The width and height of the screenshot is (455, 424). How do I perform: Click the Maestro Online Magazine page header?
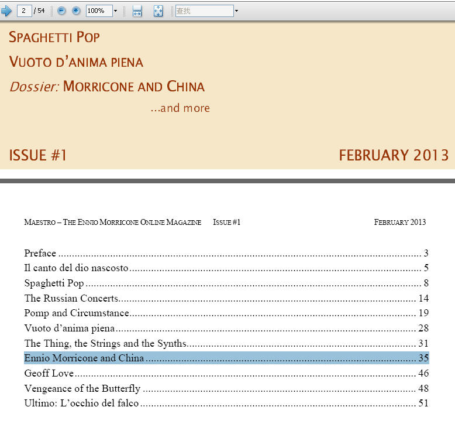point(113,223)
